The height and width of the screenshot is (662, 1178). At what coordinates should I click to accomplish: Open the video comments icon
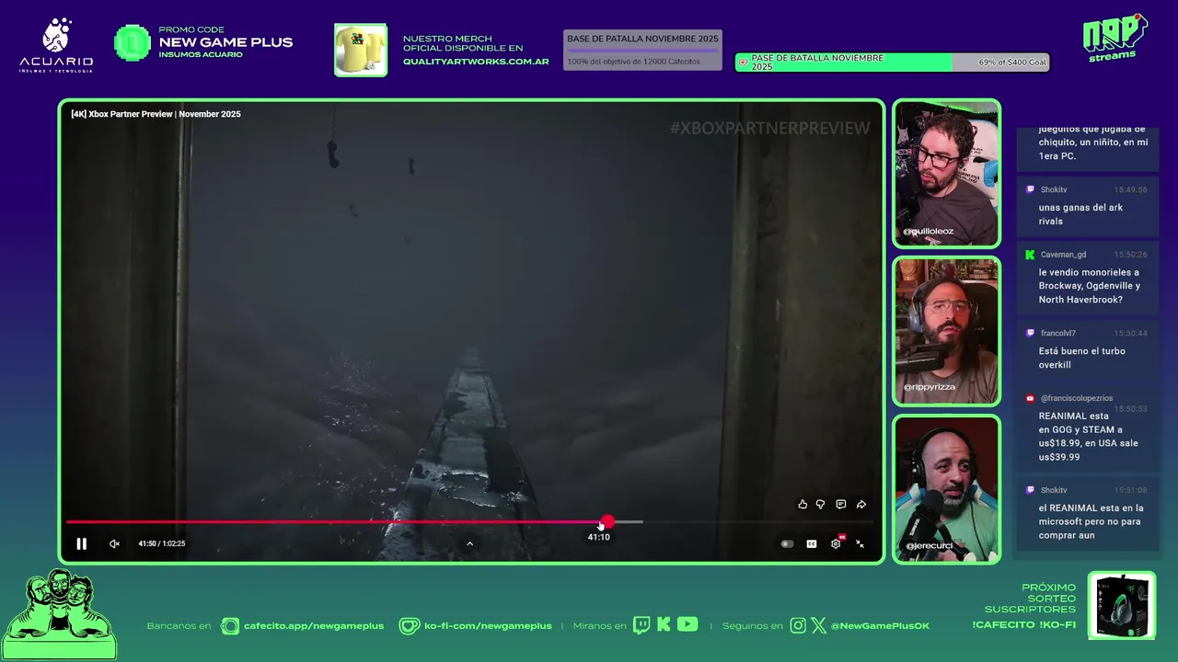[841, 504]
